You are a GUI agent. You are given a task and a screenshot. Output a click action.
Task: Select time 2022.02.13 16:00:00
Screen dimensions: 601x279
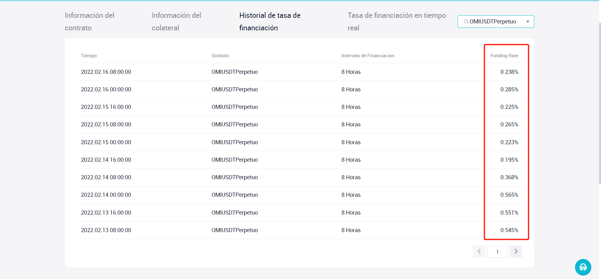coord(106,213)
